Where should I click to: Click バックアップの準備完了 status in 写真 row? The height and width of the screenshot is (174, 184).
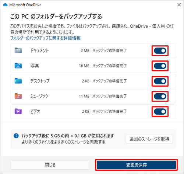pyautogui.click(x=110, y=66)
